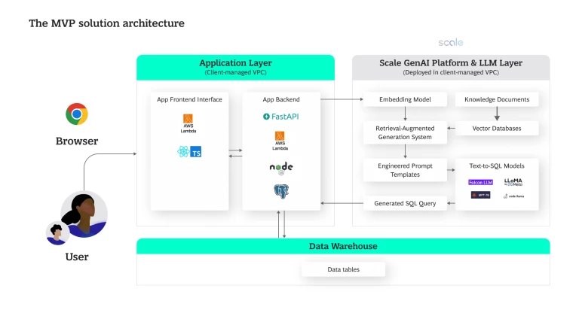579x325 pixels.
Task: Select the Embedding Model box
Action: click(x=406, y=99)
